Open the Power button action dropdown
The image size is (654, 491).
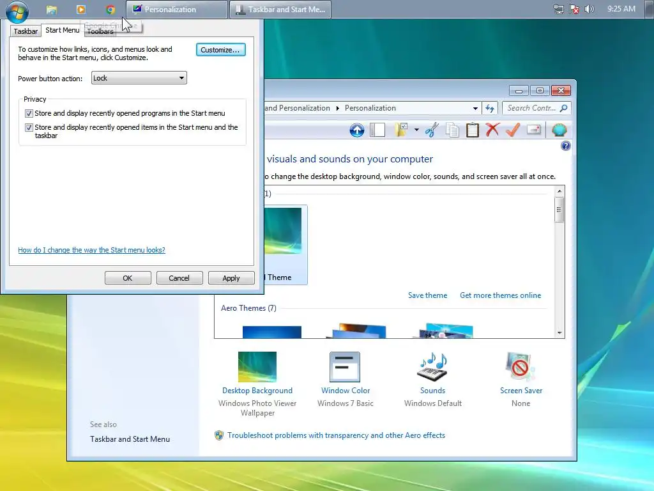pos(139,78)
